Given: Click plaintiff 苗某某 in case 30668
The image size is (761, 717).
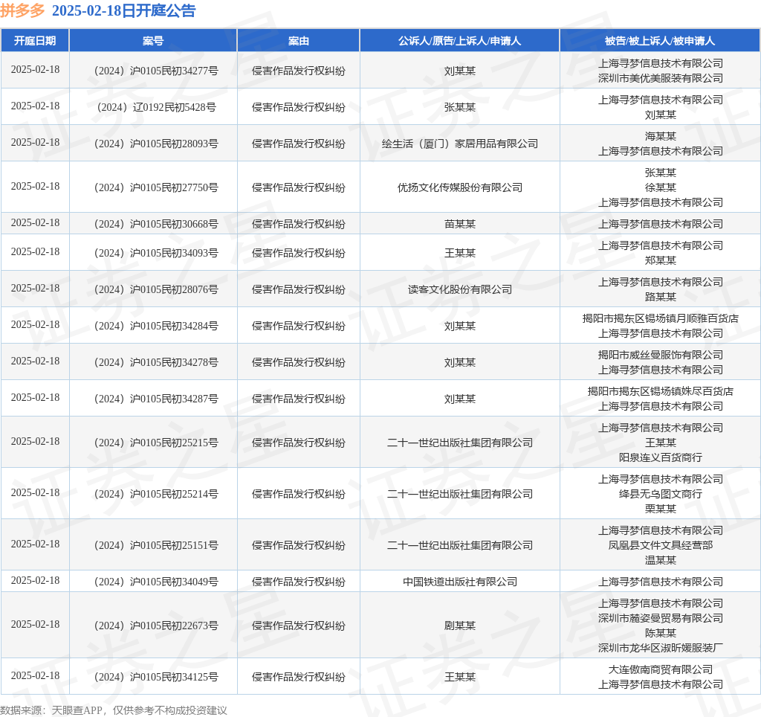Looking at the screenshot, I should (x=459, y=223).
